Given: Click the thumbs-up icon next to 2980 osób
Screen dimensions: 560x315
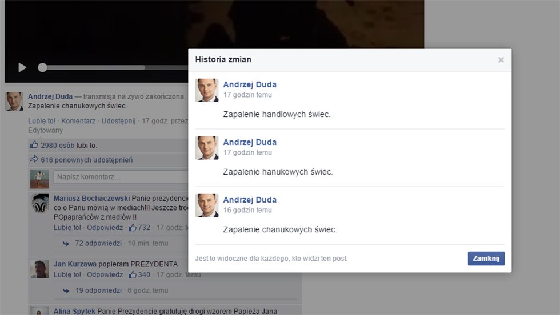Looking at the screenshot, I should coord(34,145).
